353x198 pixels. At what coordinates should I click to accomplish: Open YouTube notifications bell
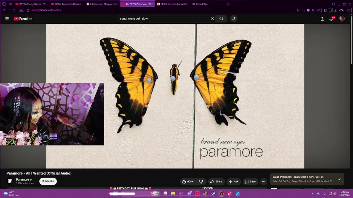[331, 19]
